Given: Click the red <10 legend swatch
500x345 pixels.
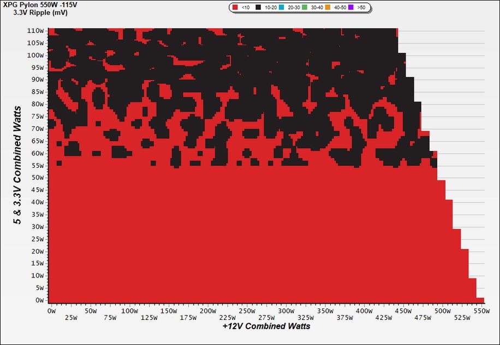Looking at the screenshot, I should point(235,7).
